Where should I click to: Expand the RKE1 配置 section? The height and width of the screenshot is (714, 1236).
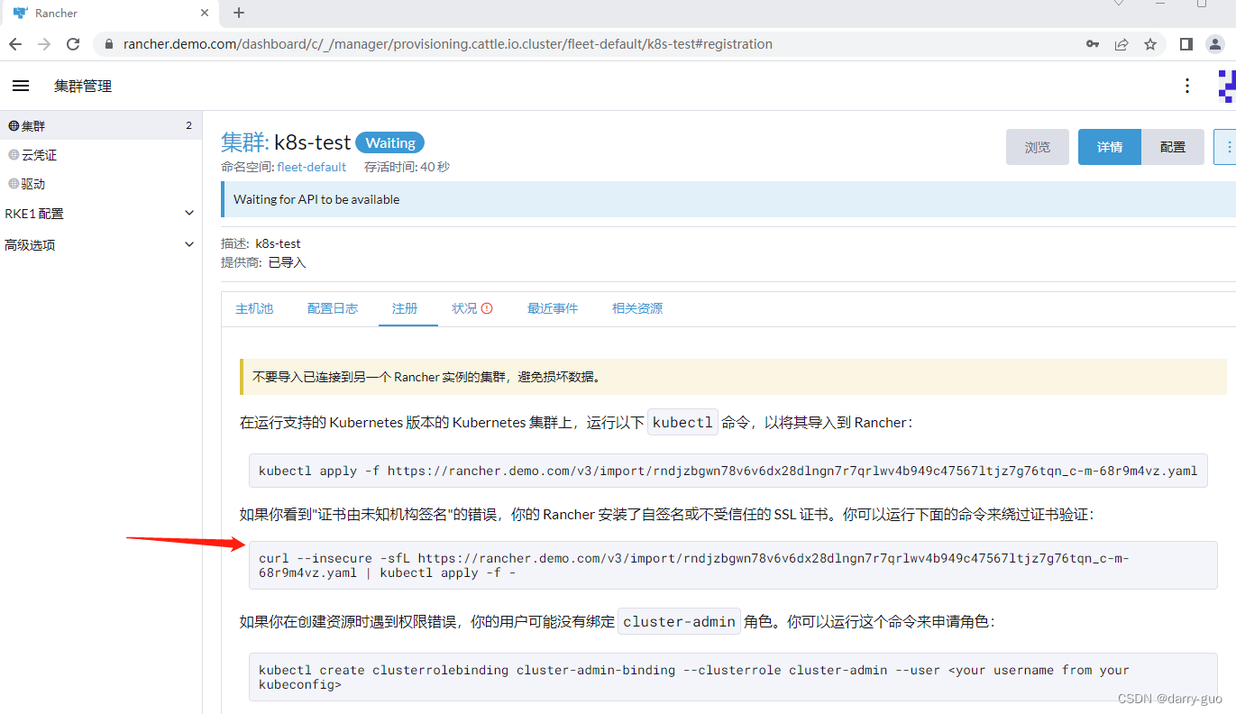coord(189,214)
